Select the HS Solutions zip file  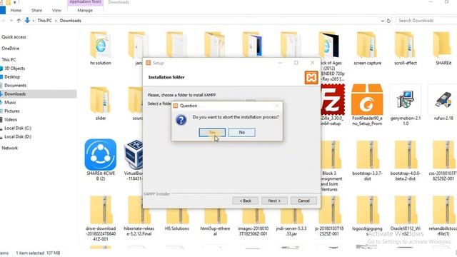(177, 216)
